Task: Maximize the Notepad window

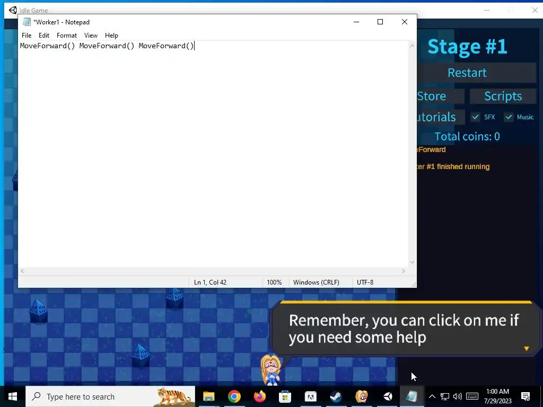Action: pos(380,22)
